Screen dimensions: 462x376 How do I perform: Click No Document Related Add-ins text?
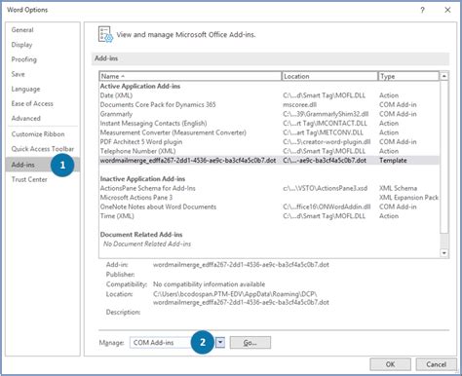click(147, 244)
